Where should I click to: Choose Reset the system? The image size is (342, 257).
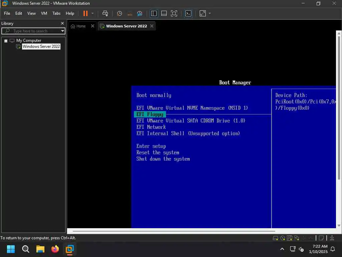coord(158,153)
